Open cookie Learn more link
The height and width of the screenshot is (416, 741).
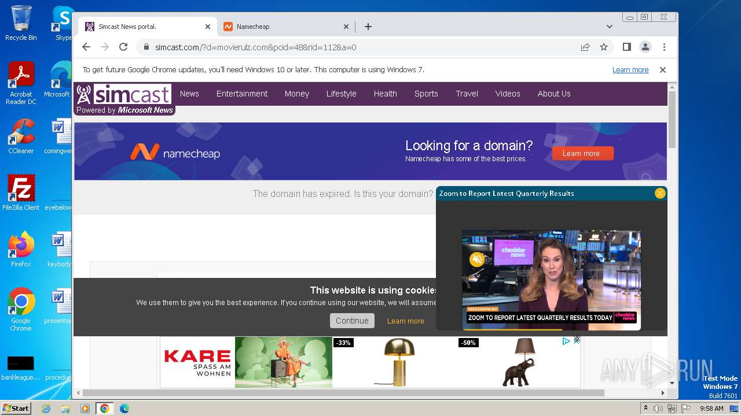point(405,321)
